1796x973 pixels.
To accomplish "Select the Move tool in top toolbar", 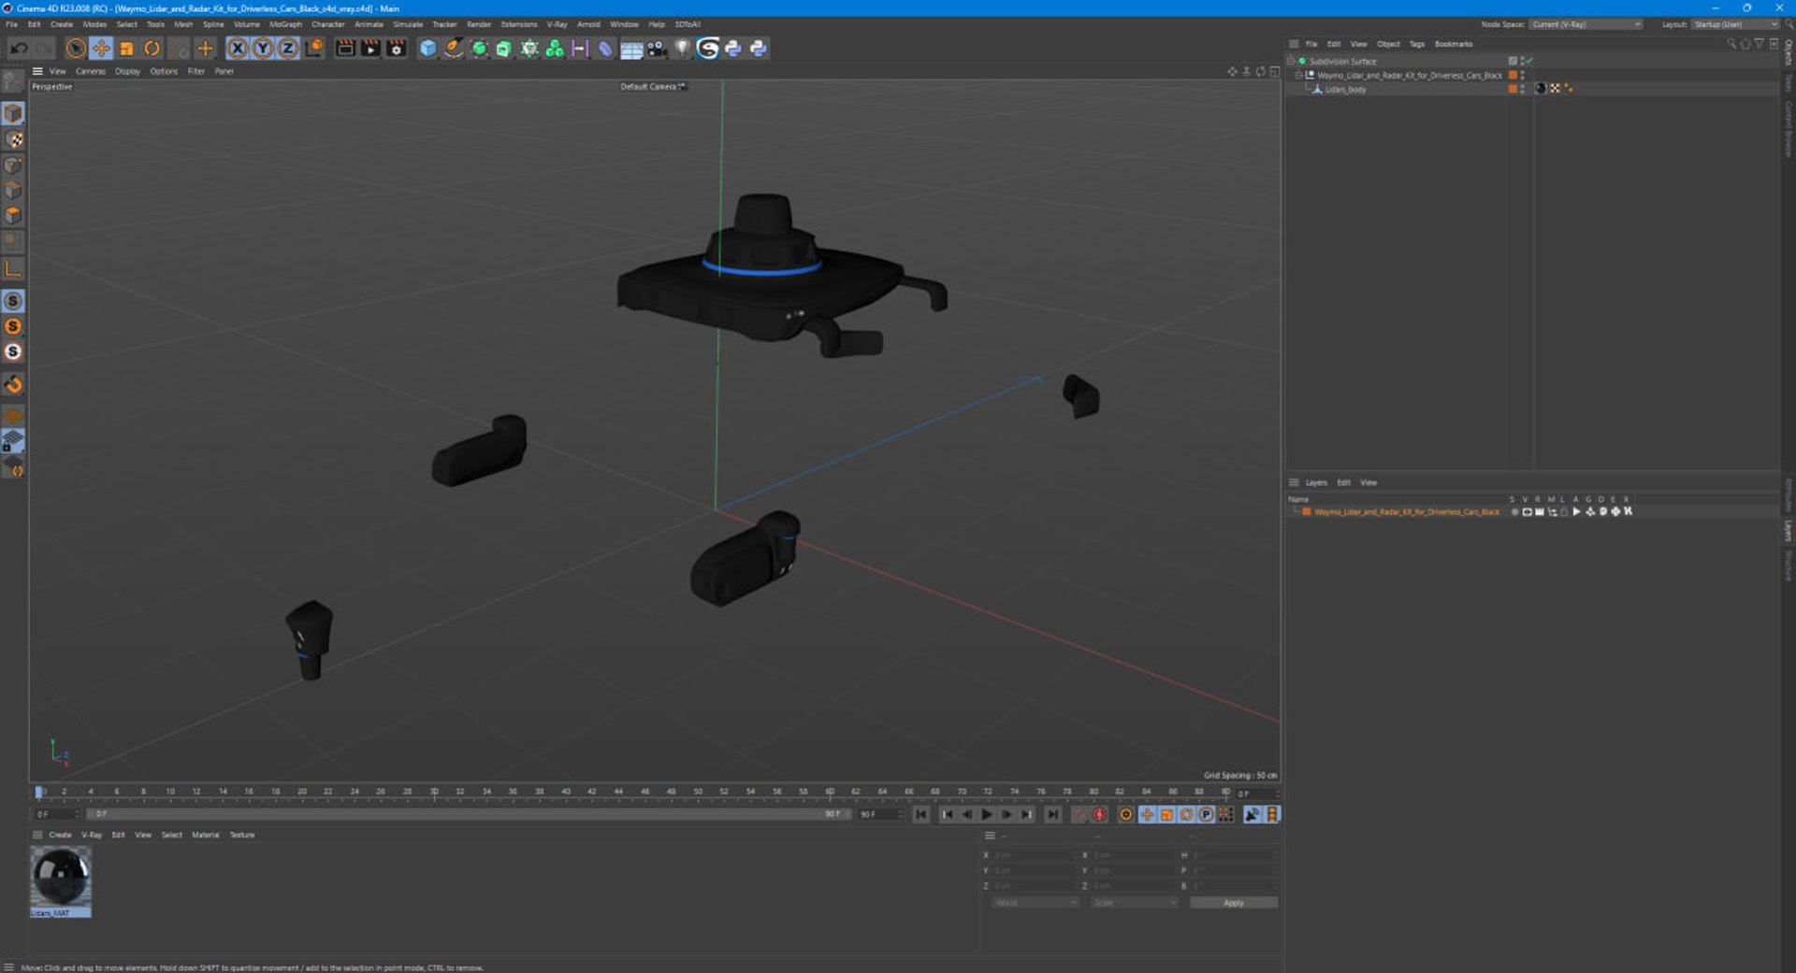I will [101, 49].
